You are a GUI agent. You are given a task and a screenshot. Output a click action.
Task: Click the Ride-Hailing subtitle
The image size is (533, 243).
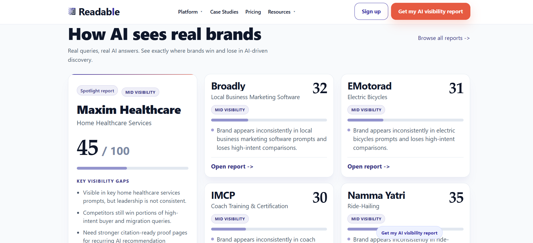[363, 206]
